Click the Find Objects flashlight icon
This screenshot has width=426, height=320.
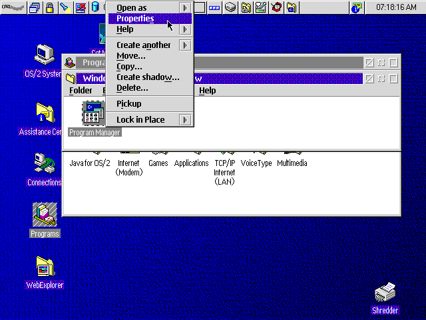(65, 7)
